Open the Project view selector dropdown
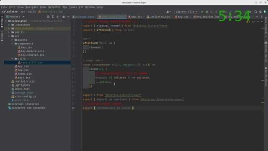This screenshot has width=268, height=151. point(15,17)
